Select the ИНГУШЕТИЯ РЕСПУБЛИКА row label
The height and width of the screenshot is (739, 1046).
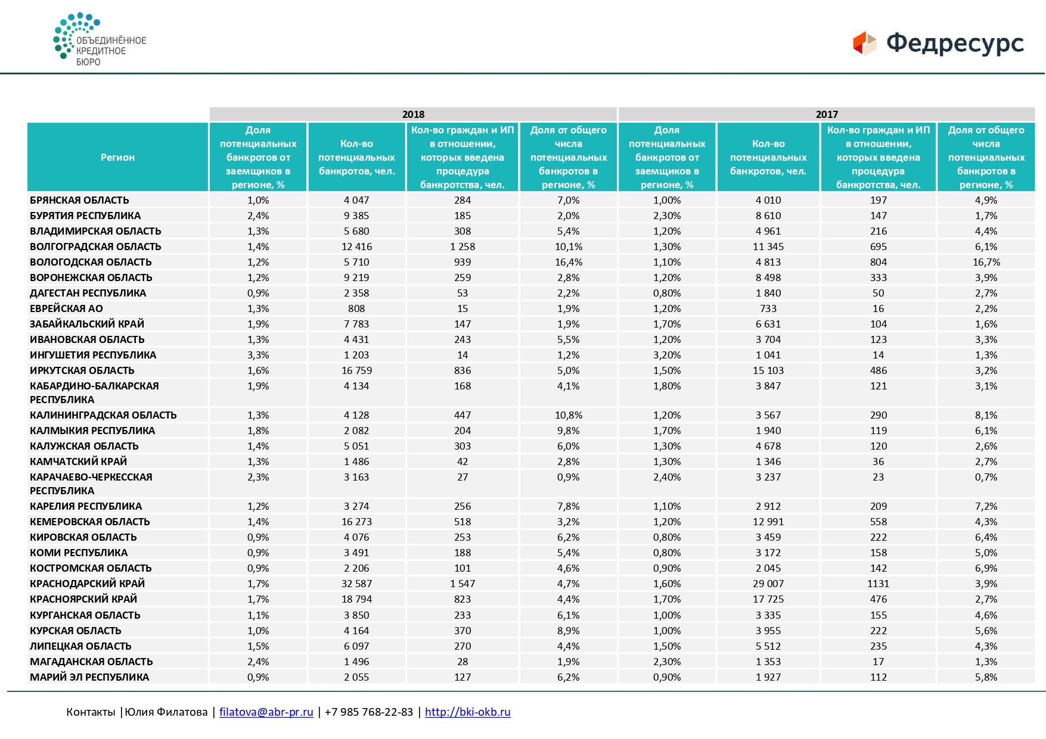click(x=93, y=355)
